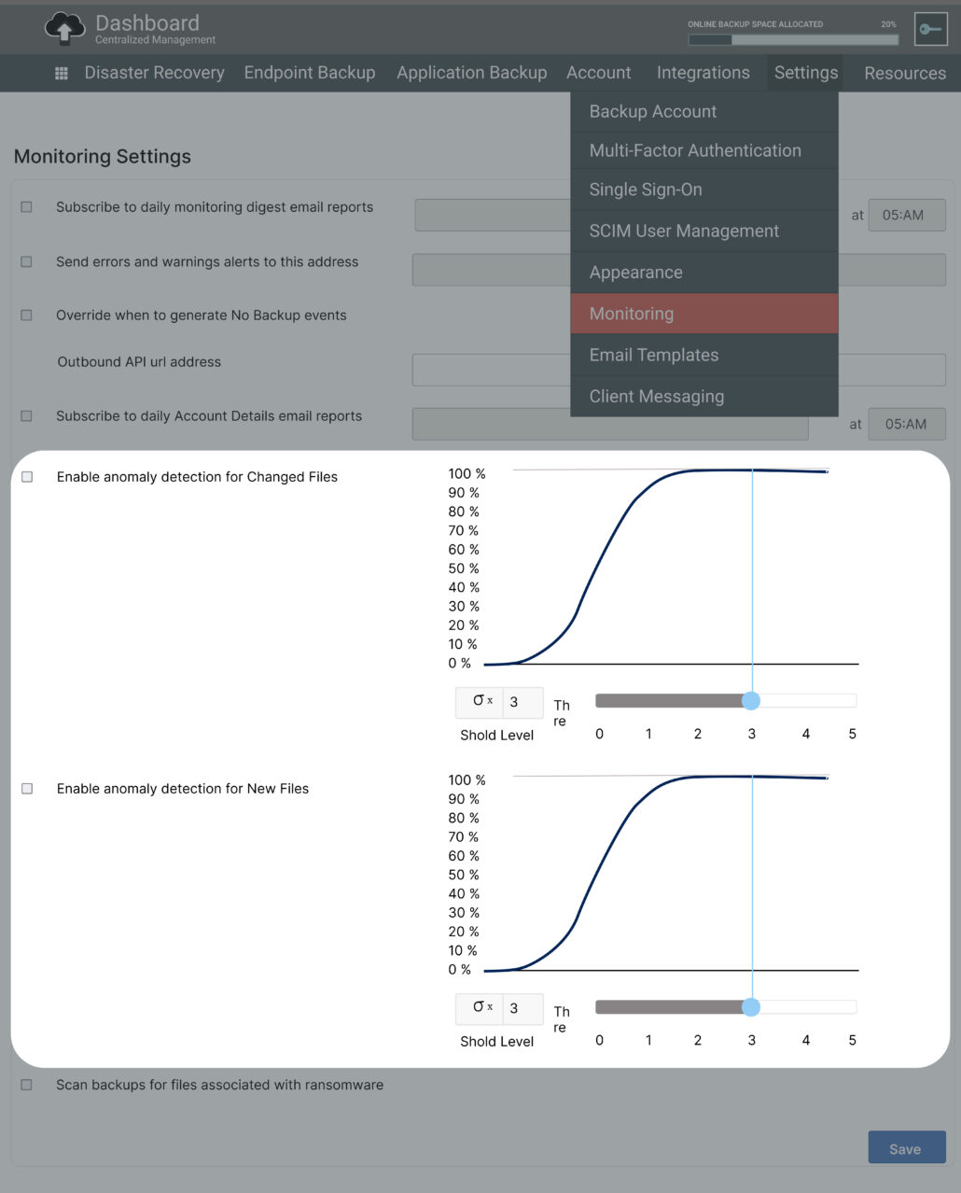Choose Email Templates from the Settings dropdown
The image size is (961, 1193).
[x=653, y=355]
